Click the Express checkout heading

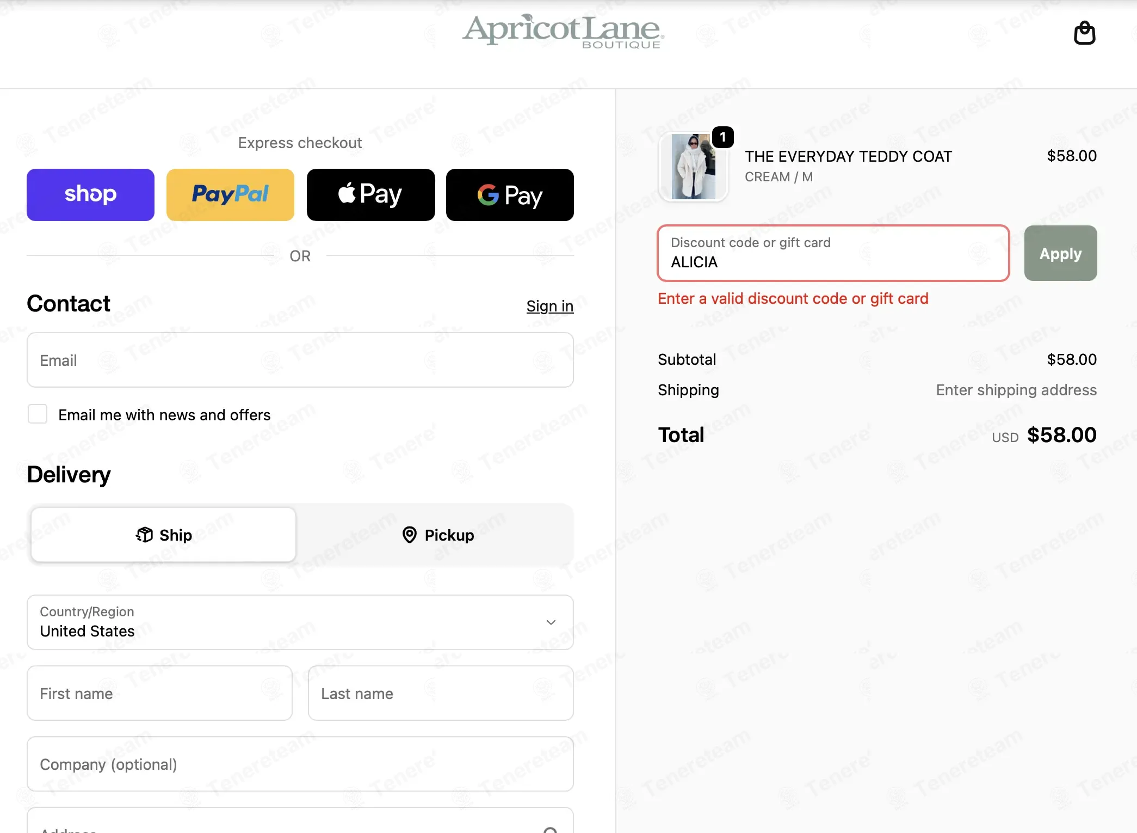click(x=300, y=143)
